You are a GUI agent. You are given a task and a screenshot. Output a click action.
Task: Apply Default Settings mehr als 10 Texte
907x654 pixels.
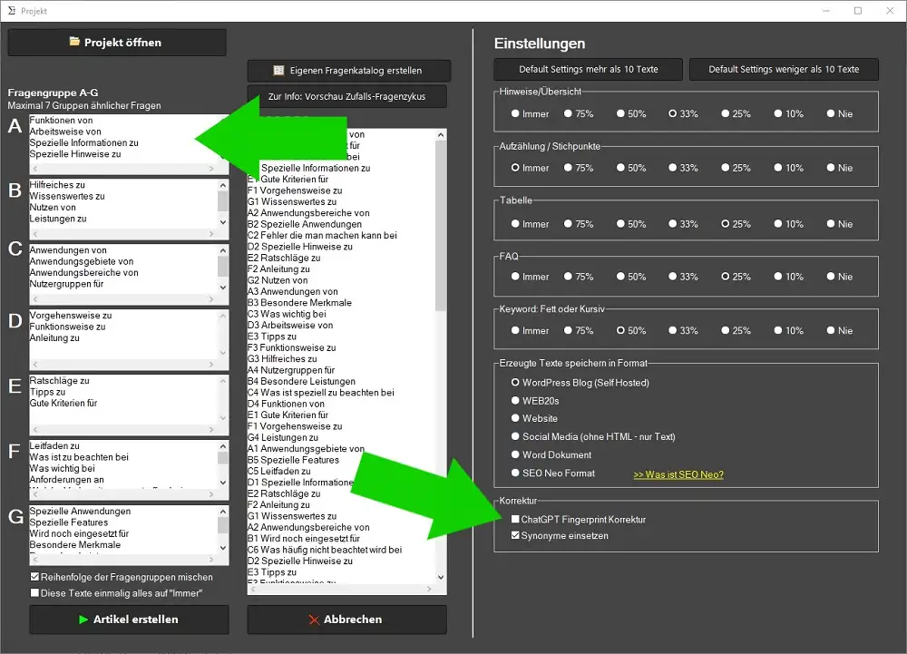coord(588,69)
